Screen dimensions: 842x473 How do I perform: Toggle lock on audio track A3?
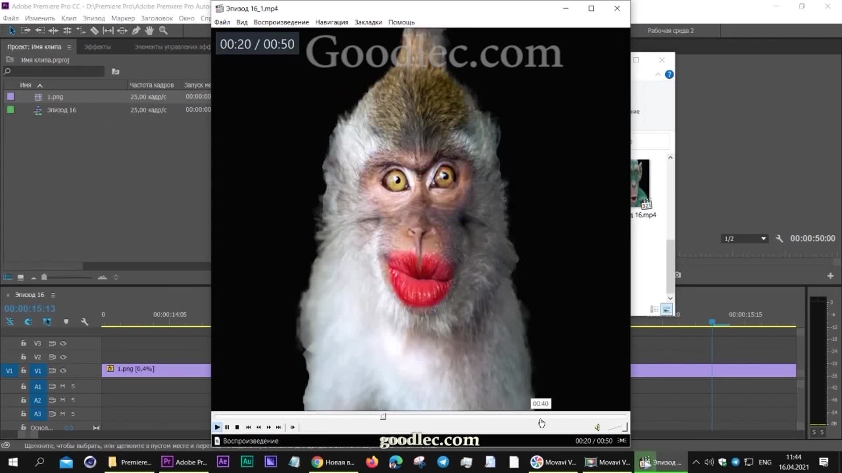pos(24,413)
